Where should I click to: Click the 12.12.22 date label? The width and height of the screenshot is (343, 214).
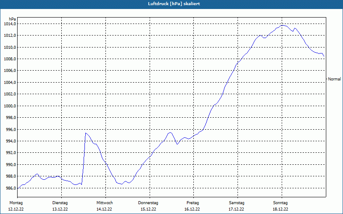coord(16,209)
